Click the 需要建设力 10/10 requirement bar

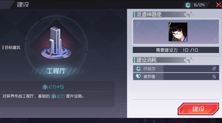(176, 50)
